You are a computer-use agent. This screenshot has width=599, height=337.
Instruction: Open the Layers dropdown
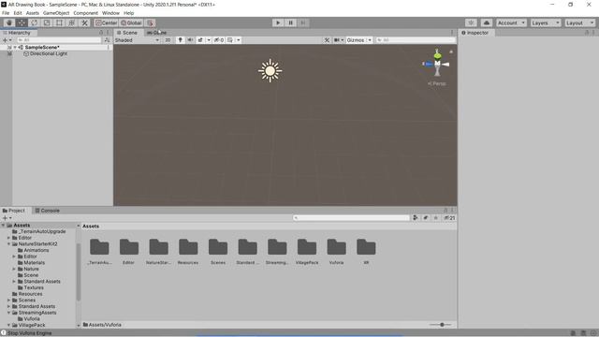tap(546, 22)
